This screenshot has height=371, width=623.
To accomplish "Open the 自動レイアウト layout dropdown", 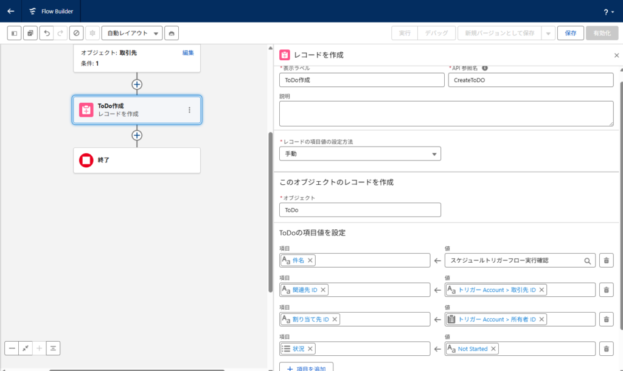I will pos(132,33).
